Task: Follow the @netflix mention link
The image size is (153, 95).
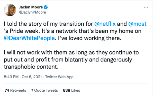Action: [x=105, y=24]
